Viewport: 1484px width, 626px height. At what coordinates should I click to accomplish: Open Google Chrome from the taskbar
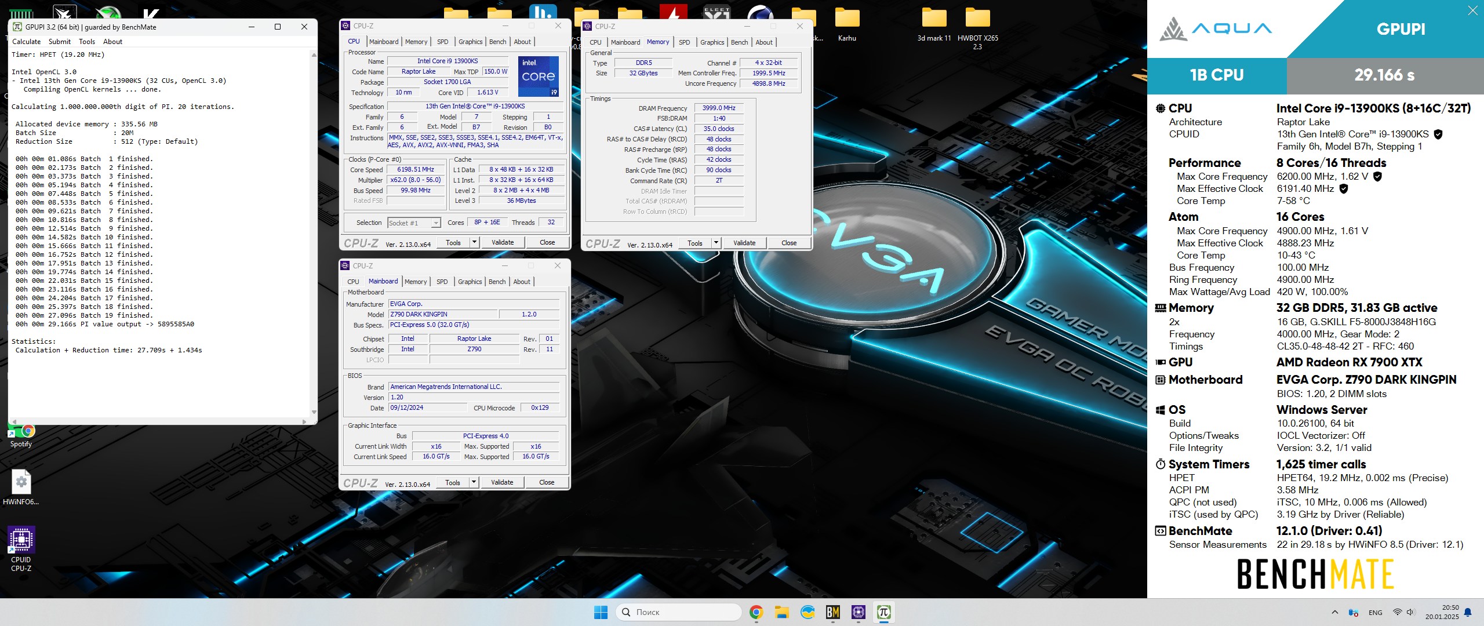(756, 612)
